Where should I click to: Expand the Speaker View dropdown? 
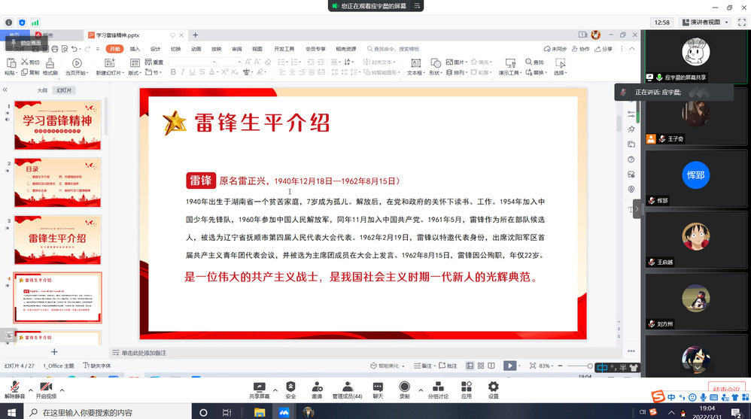tap(707, 23)
